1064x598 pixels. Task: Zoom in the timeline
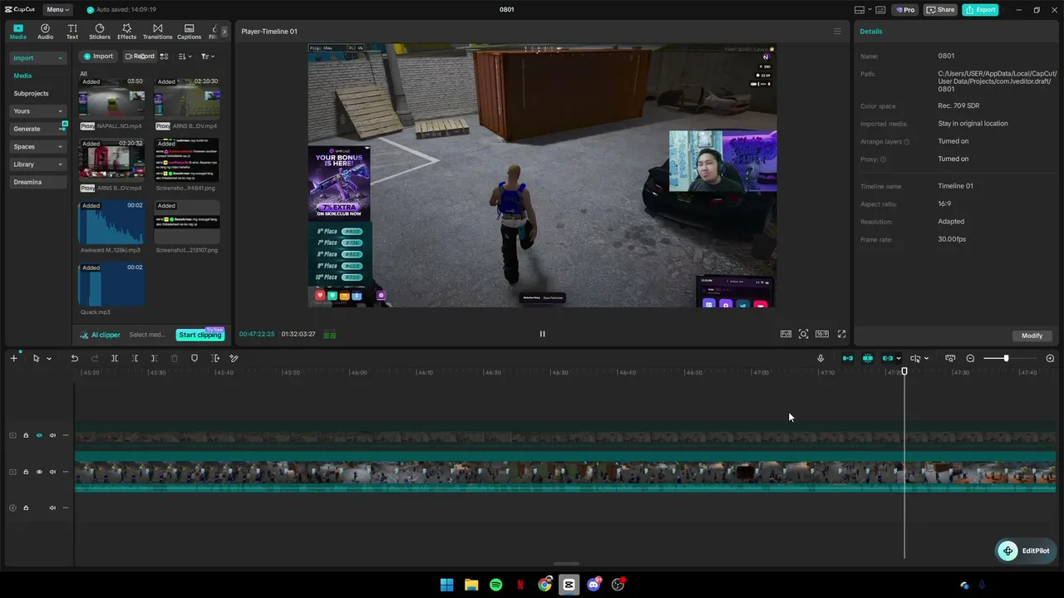point(1050,358)
